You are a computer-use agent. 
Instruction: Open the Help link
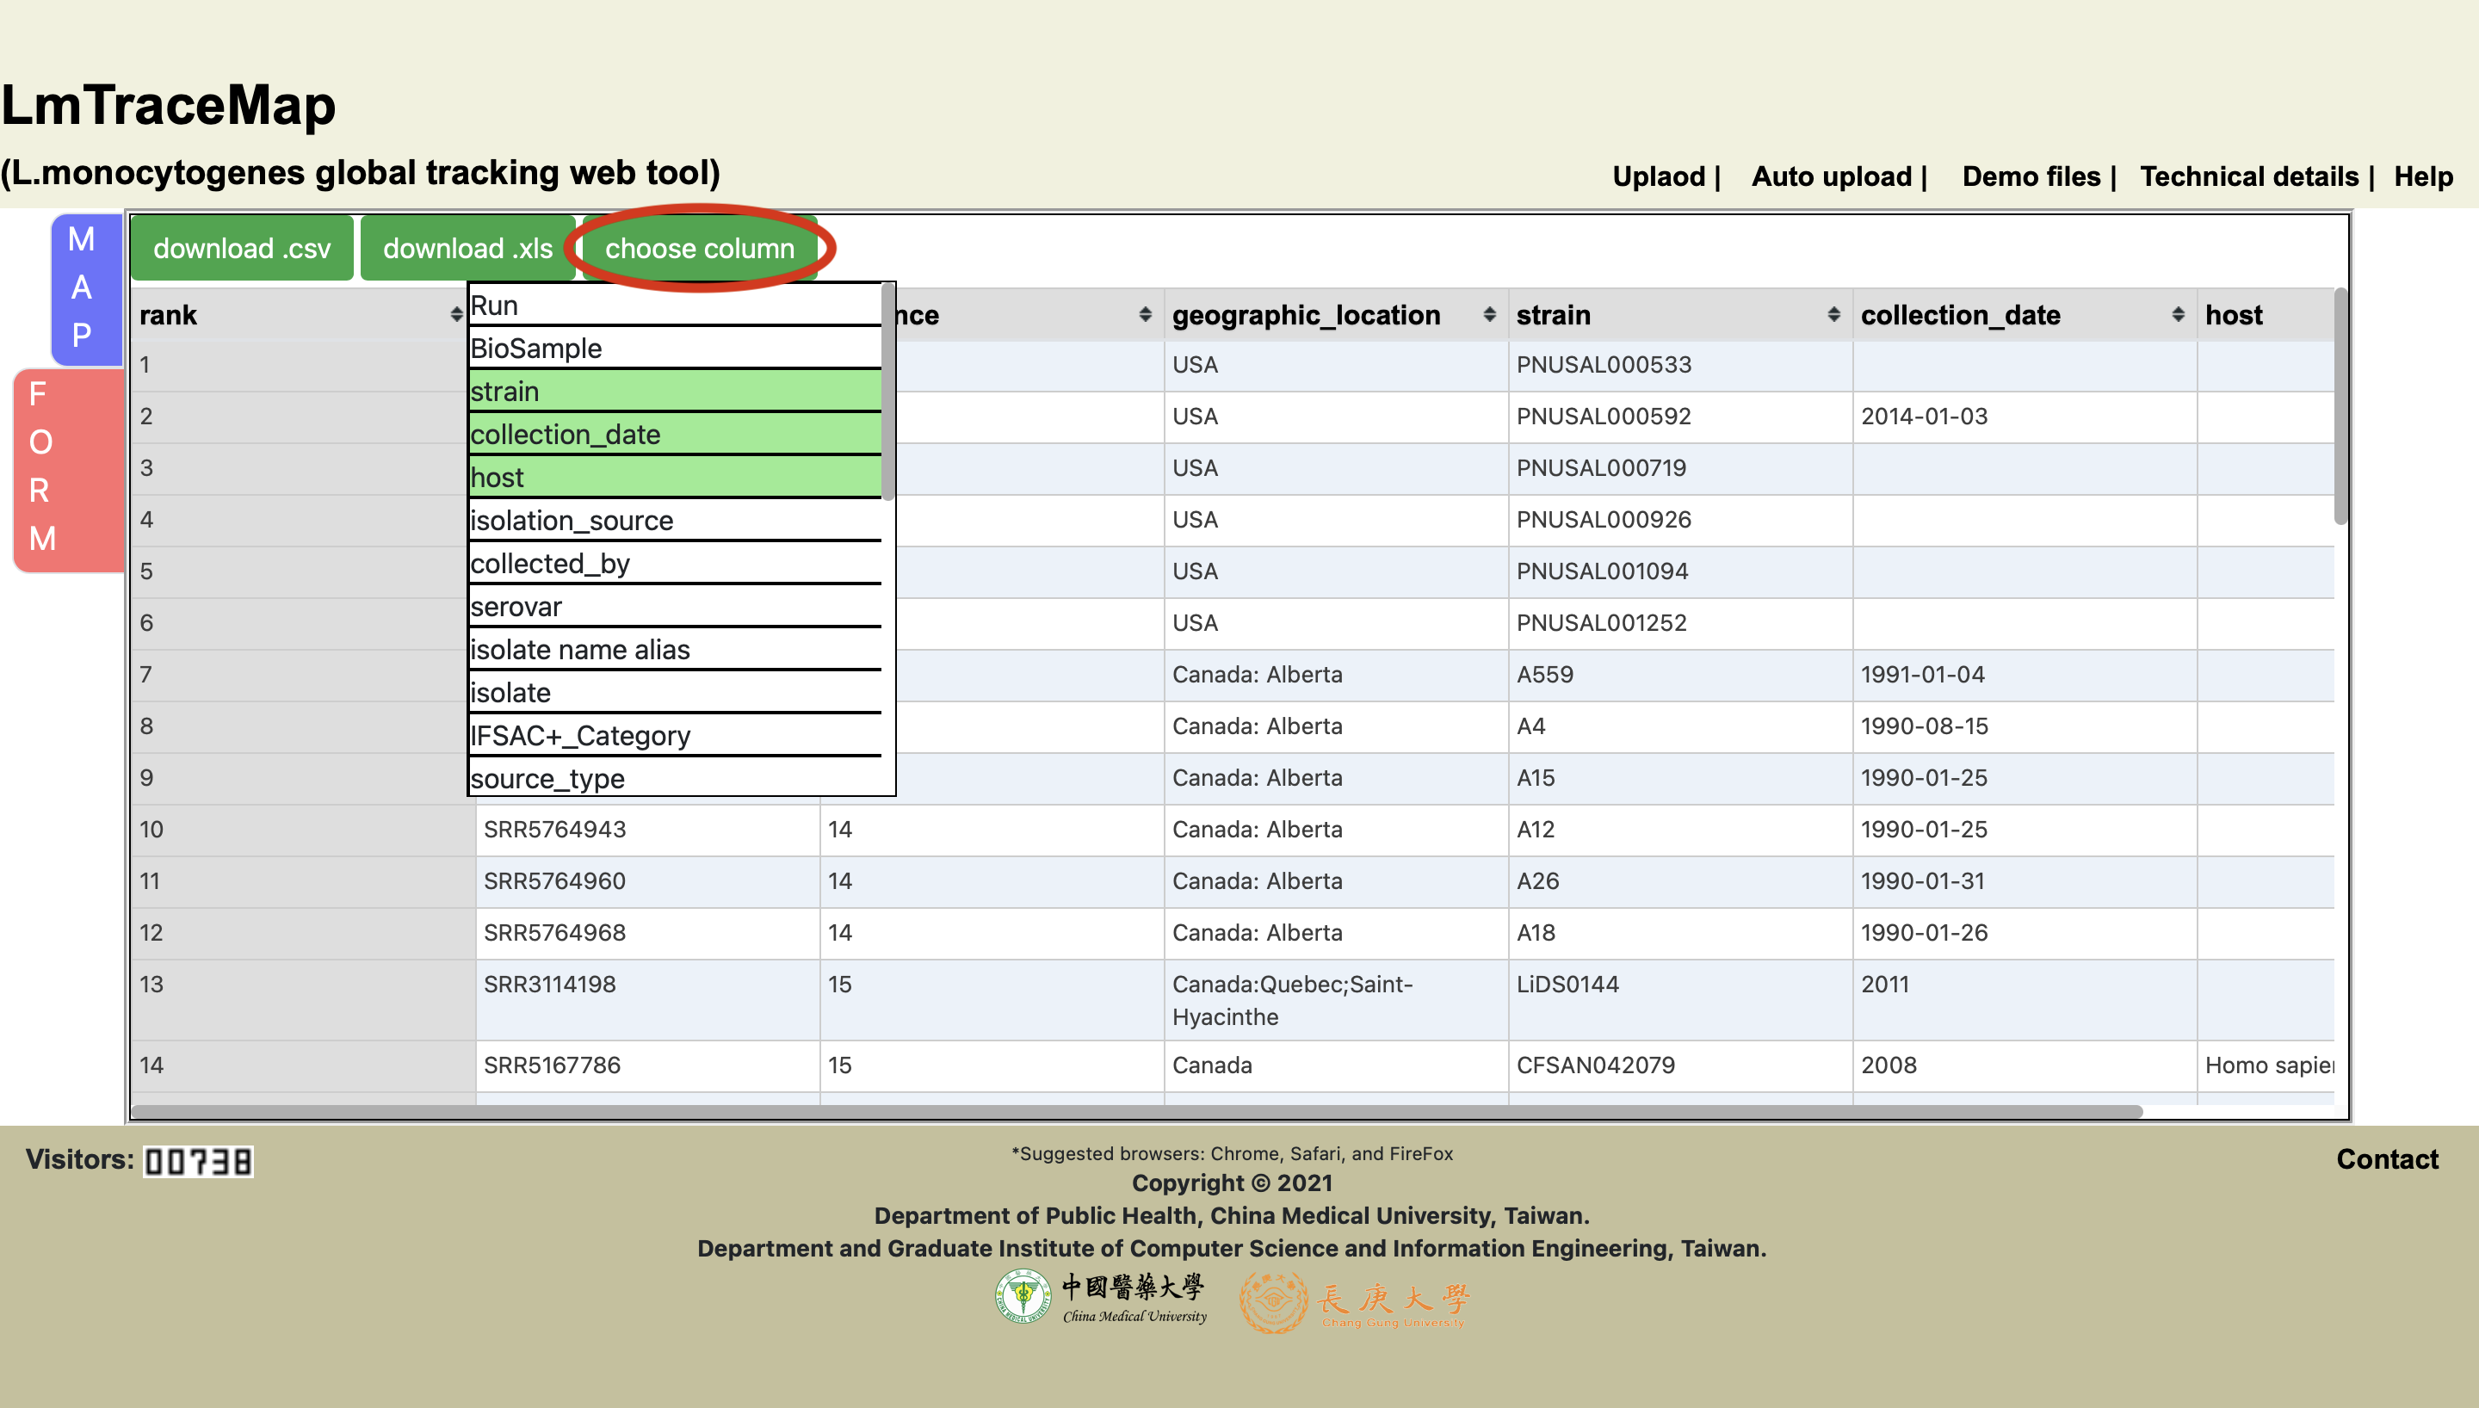[x=2423, y=176]
